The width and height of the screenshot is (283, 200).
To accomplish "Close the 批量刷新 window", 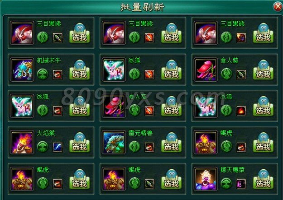I will pos(278,7).
